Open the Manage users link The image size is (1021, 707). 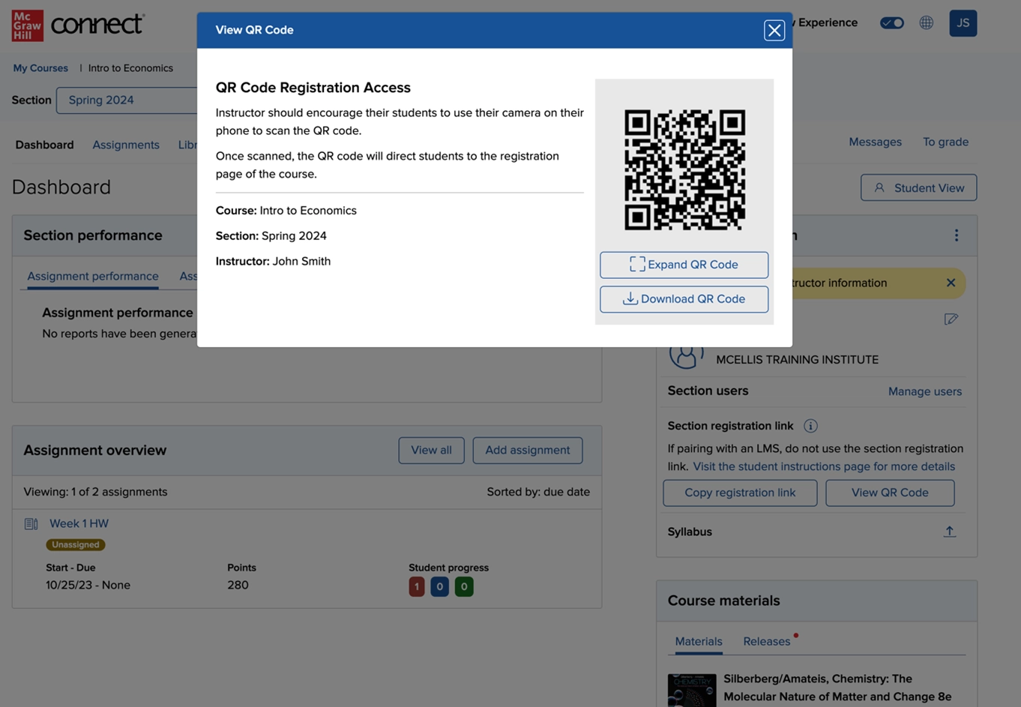pos(925,391)
